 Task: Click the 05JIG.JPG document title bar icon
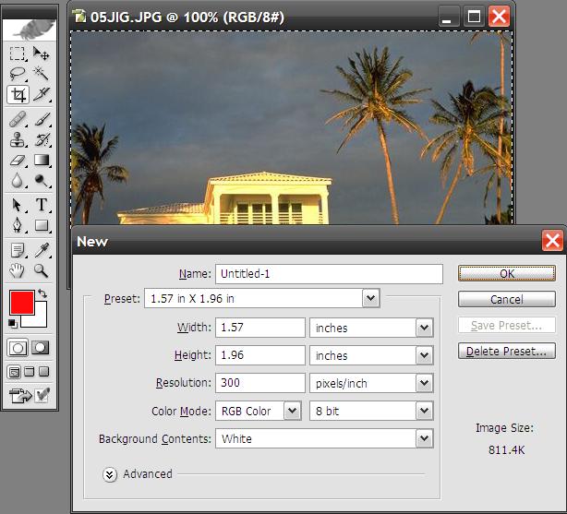click(78, 16)
